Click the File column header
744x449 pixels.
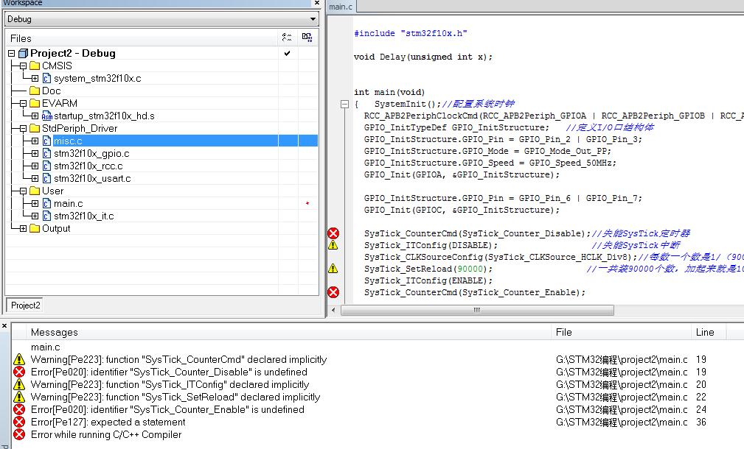pos(621,333)
